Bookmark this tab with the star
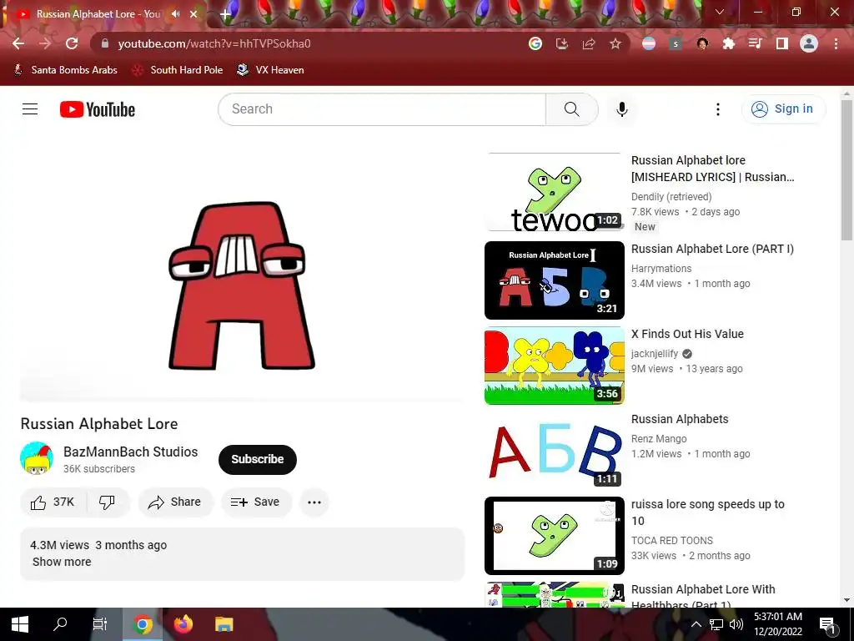 pos(615,43)
